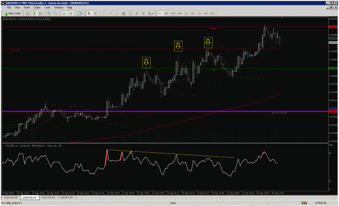Select the text drawing tool
Screen dimensions: 339x206
point(137,14)
